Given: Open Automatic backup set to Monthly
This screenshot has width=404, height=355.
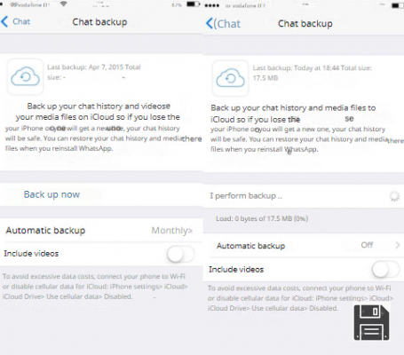Looking at the screenshot, I should point(101,230).
